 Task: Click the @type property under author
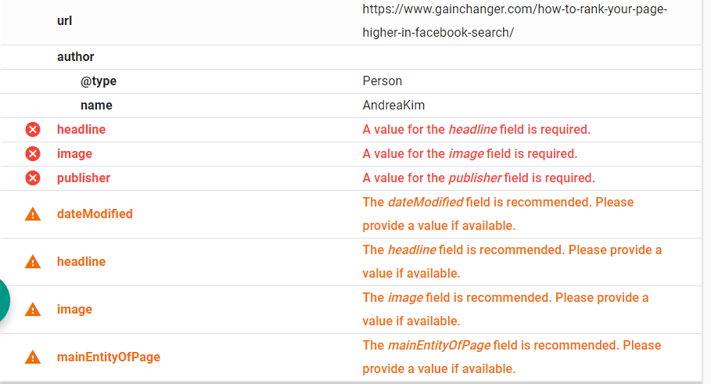coord(99,81)
